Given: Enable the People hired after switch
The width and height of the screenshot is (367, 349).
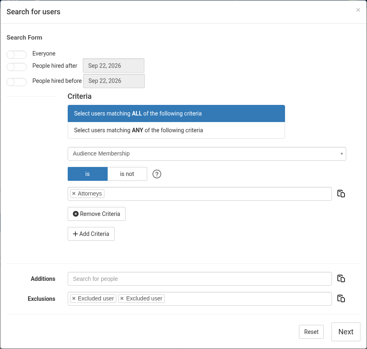Looking at the screenshot, I should [17, 67].
